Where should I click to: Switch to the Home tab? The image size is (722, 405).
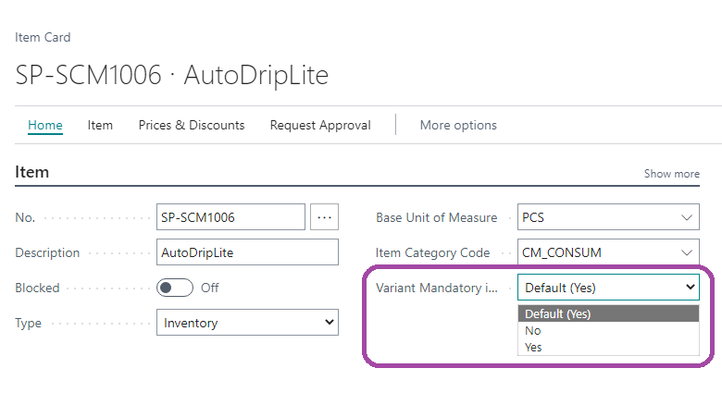[45, 125]
